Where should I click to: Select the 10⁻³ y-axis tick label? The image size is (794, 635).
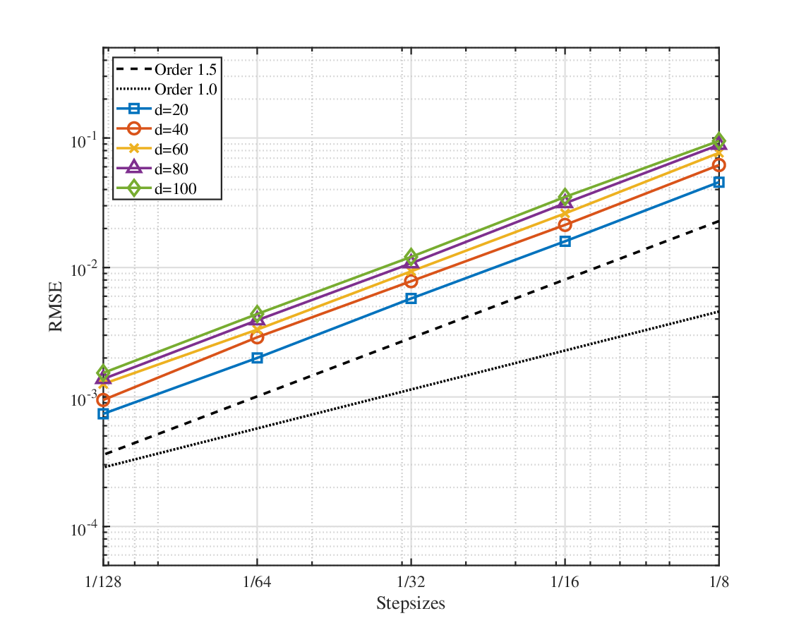pyautogui.click(x=83, y=399)
